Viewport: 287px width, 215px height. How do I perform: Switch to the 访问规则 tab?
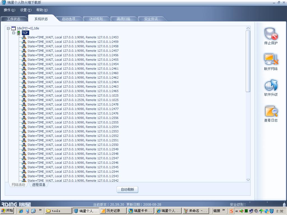click(96, 19)
